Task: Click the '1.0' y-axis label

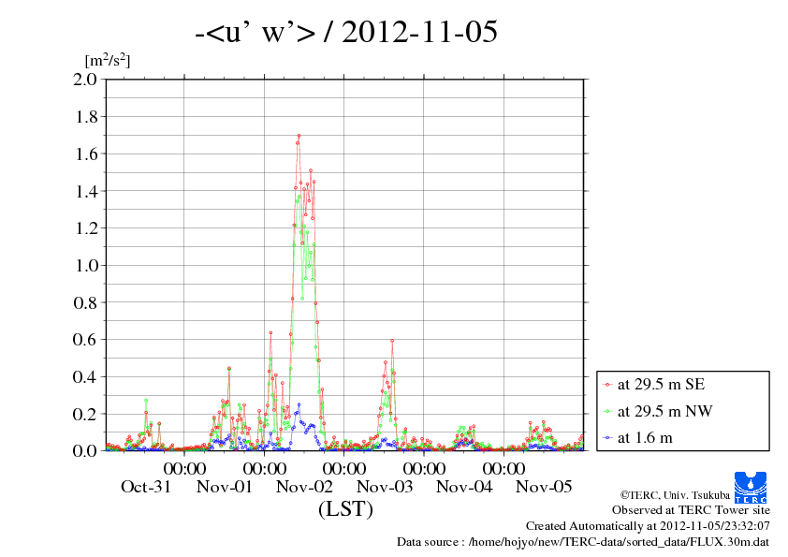Action: click(86, 266)
